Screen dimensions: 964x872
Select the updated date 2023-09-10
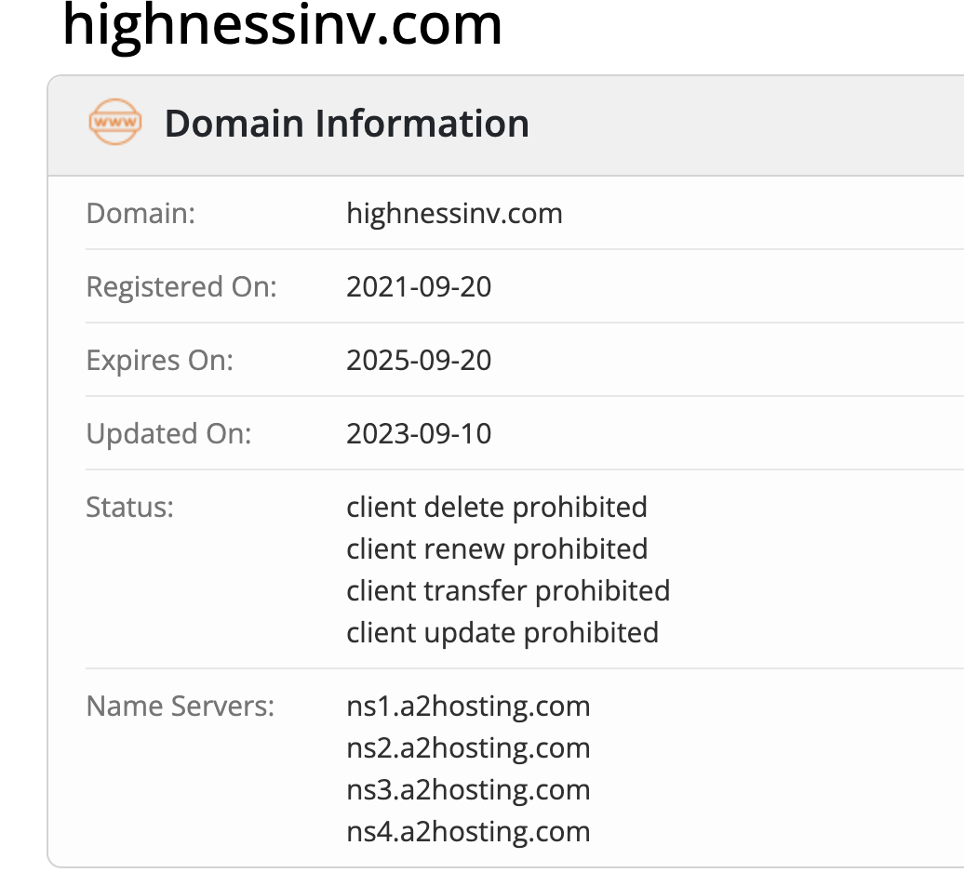419,433
